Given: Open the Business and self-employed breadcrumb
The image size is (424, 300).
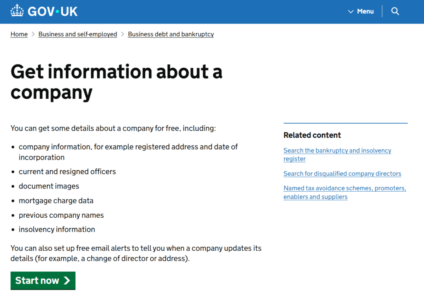Looking at the screenshot, I should click(78, 34).
